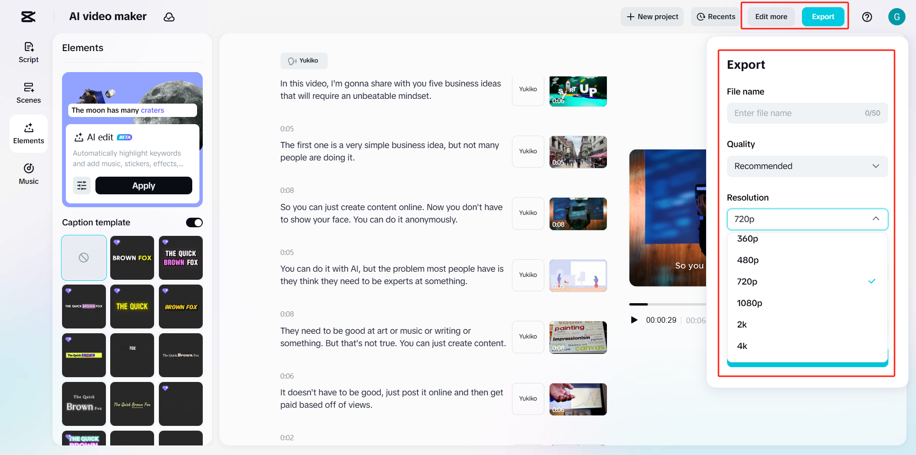Open the illustrated people scene thumbnail
This screenshot has width=916, height=455.
pyautogui.click(x=578, y=275)
